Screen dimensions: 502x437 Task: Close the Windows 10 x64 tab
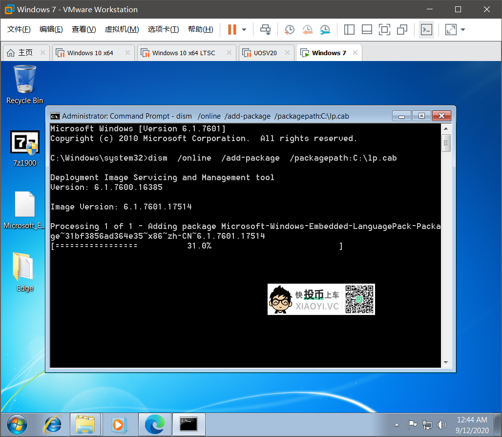(x=127, y=53)
